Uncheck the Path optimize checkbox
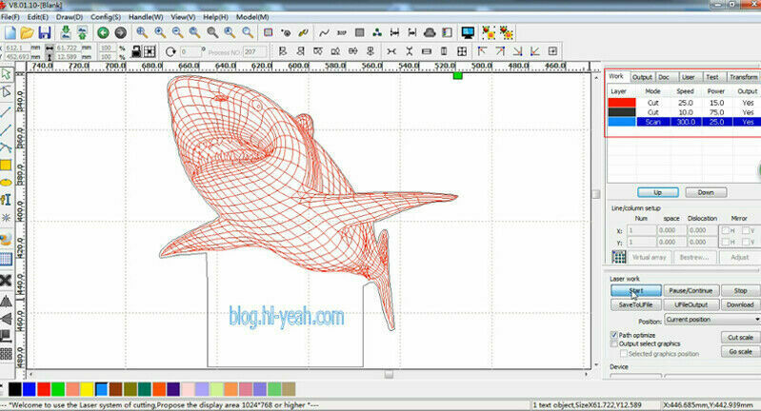Viewport: 761px width, 411px height. tap(614, 335)
